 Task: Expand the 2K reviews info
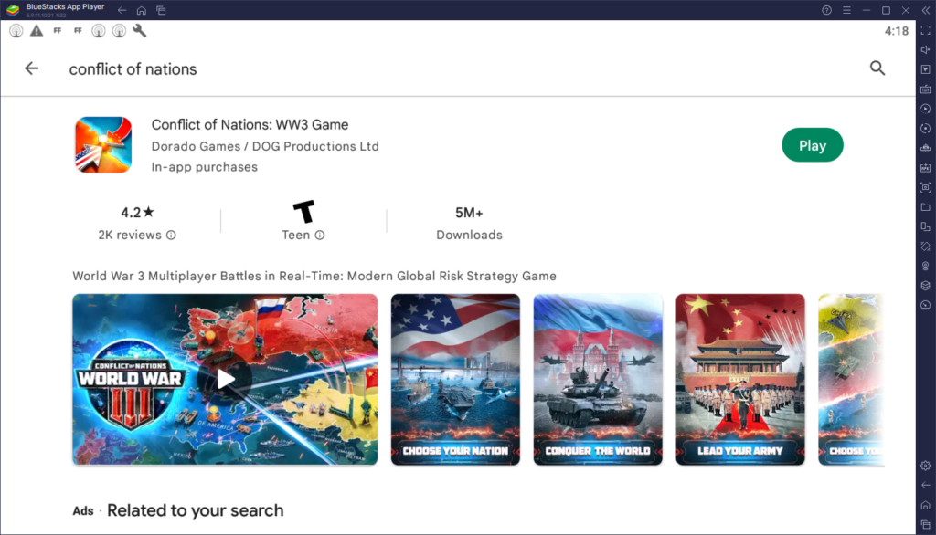pyautogui.click(x=169, y=235)
